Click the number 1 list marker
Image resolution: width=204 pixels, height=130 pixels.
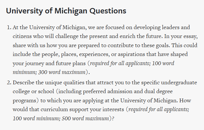[x=9, y=27]
